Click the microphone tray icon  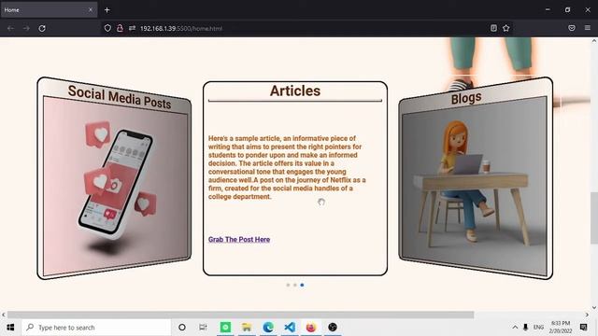525,328
